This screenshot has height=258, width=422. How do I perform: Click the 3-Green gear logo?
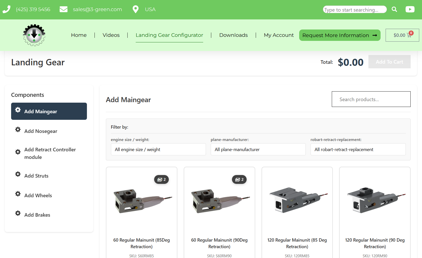[34, 35]
